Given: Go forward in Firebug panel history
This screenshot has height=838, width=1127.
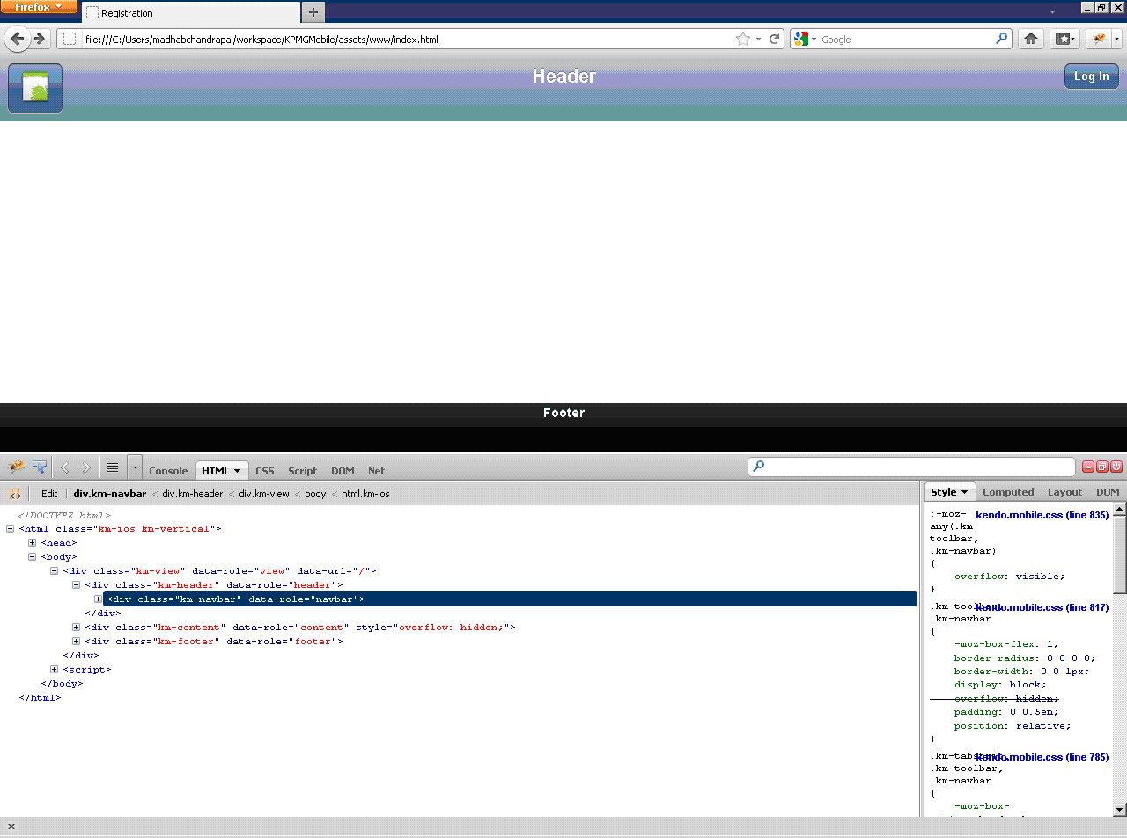Looking at the screenshot, I should pos(86,467).
